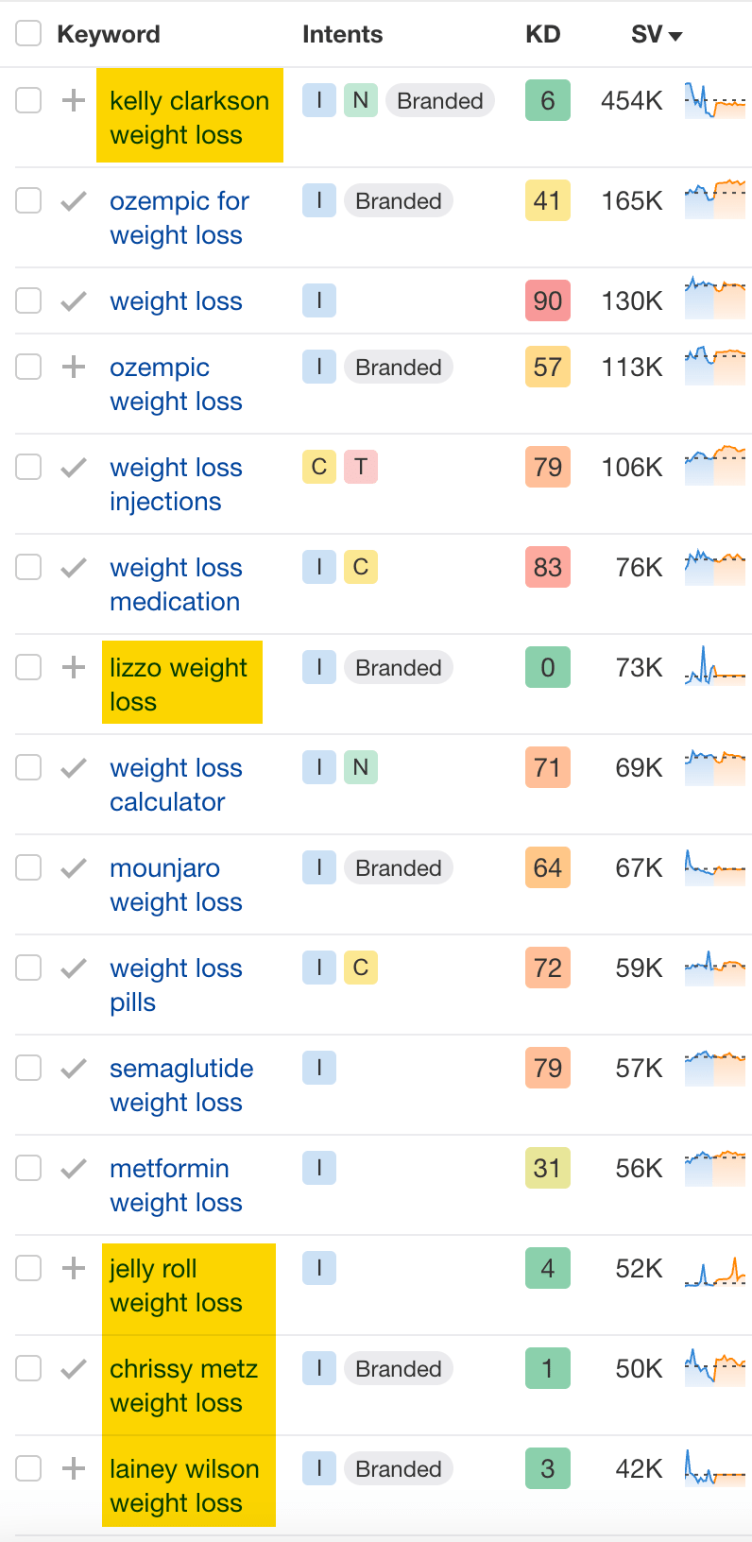The width and height of the screenshot is (752, 1542).
Task: Click the checkmark next to metformin weight loss
Action: pyautogui.click(x=74, y=1168)
